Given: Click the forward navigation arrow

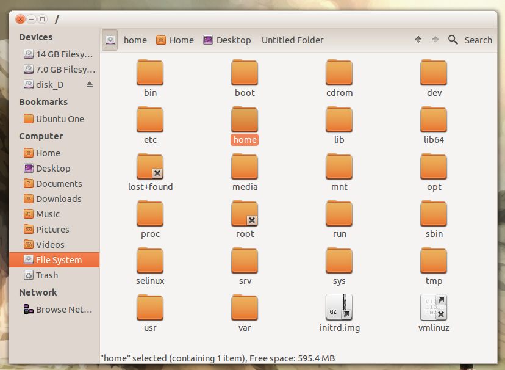Looking at the screenshot, I should coord(435,40).
